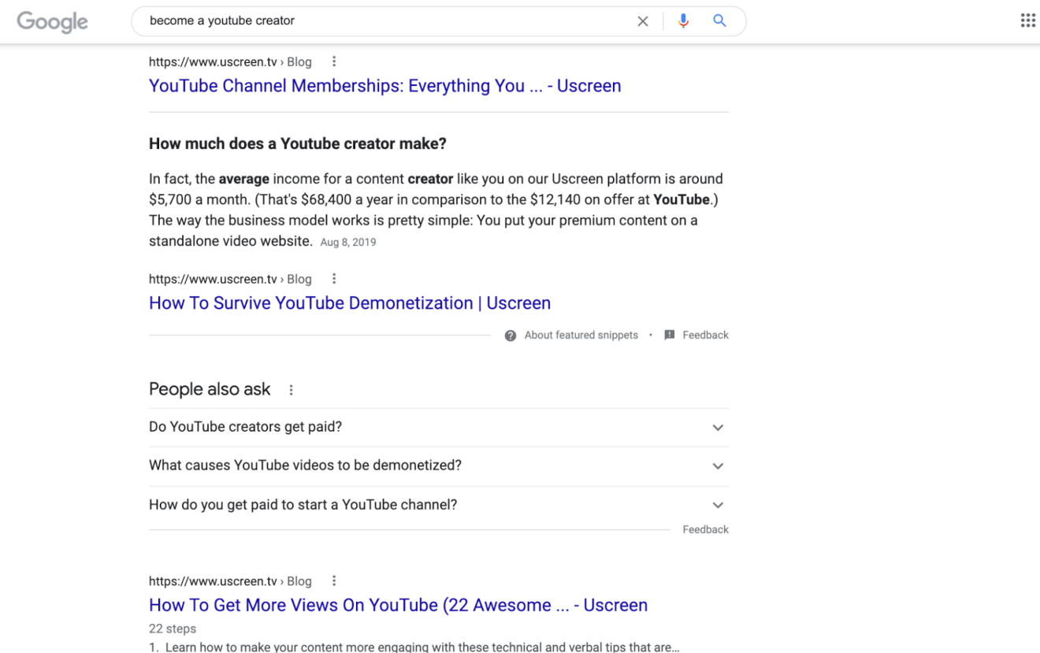Viewport: 1040px width, 653px height.
Task: Open "How To Survive YouTube Demonetization" link
Action: click(350, 303)
